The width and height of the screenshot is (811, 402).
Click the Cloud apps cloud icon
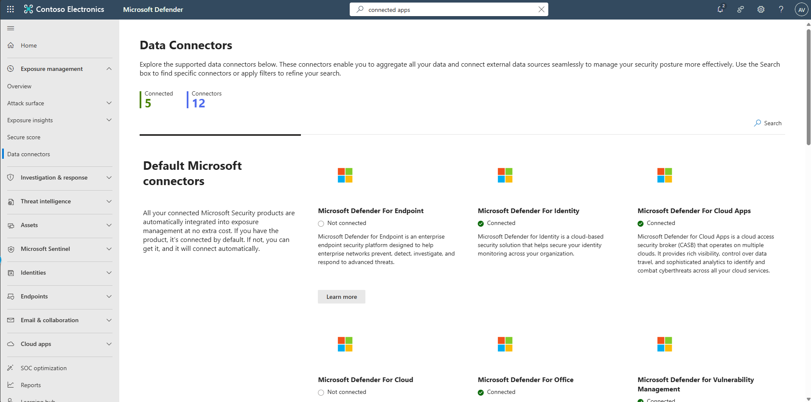[11, 344]
